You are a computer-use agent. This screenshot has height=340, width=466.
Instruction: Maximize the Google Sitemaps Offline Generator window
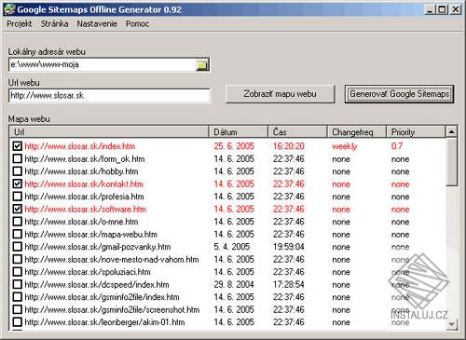tap(442, 9)
